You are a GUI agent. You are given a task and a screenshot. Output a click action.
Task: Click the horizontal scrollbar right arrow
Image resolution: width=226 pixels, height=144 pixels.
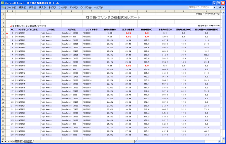pyautogui.click(x=219, y=142)
